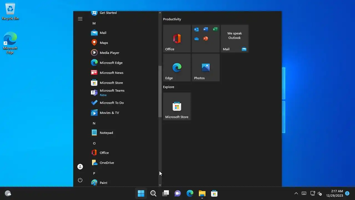Open Microsoft Store in app list
355x200 pixels.
[124, 83]
